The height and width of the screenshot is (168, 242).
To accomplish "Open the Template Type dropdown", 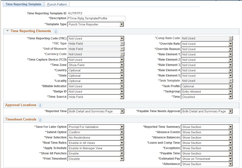I will (122, 24).
